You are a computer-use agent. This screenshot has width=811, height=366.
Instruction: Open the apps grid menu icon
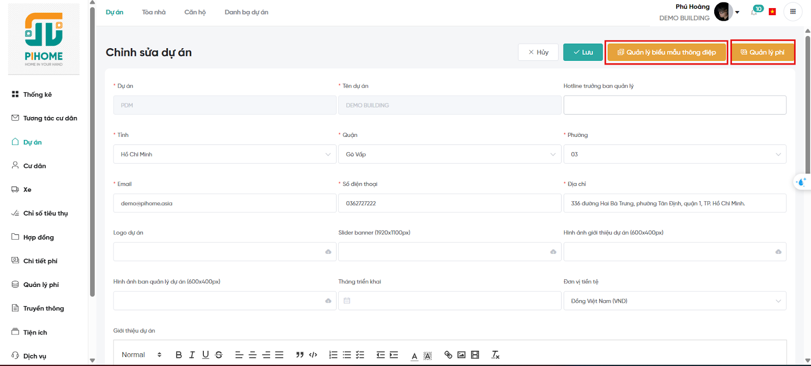793,12
